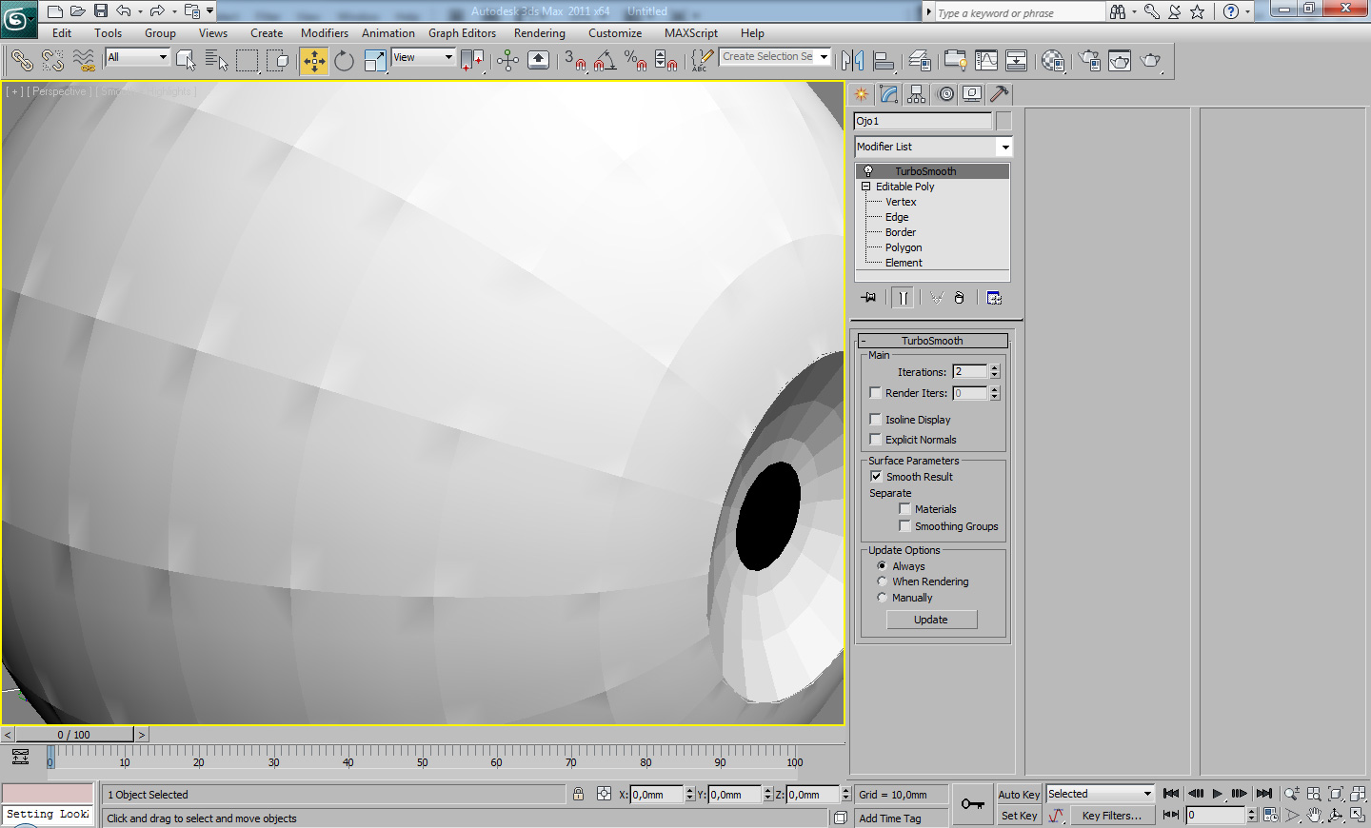Click the Update button
This screenshot has height=828, width=1371.
click(930, 620)
